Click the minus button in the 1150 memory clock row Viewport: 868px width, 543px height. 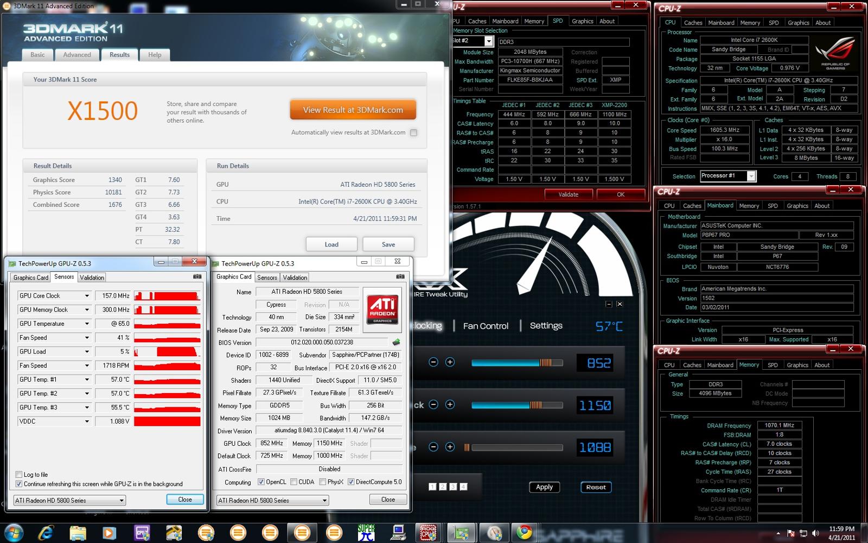(433, 405)
